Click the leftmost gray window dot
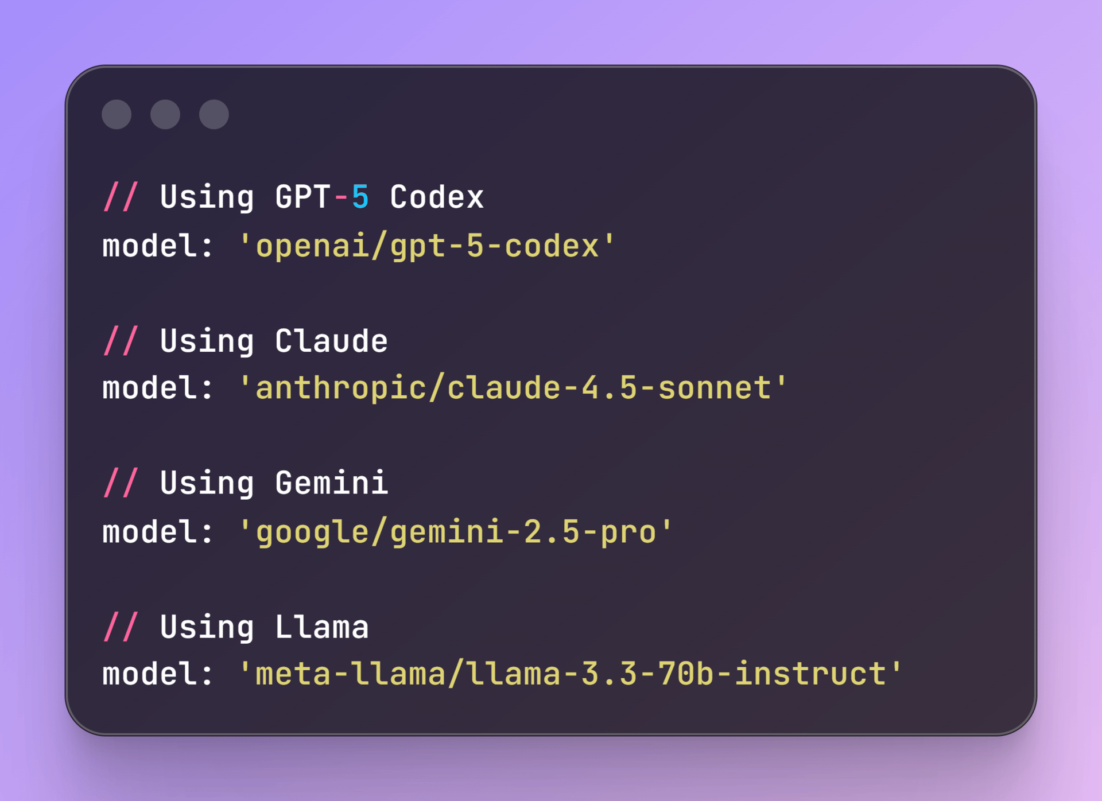1102x801 pixels. pos(117,114)
